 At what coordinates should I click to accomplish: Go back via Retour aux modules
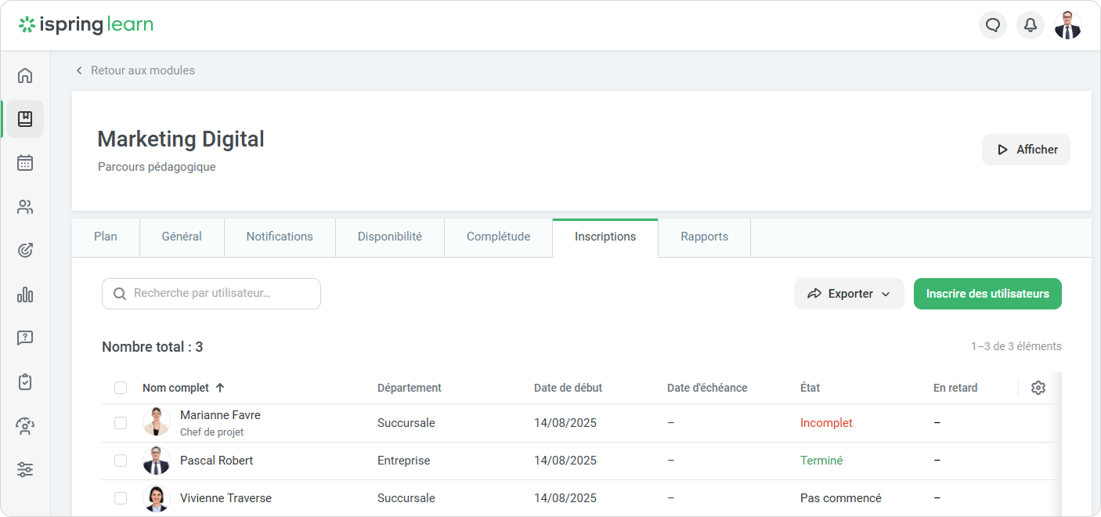pos(135,70)
